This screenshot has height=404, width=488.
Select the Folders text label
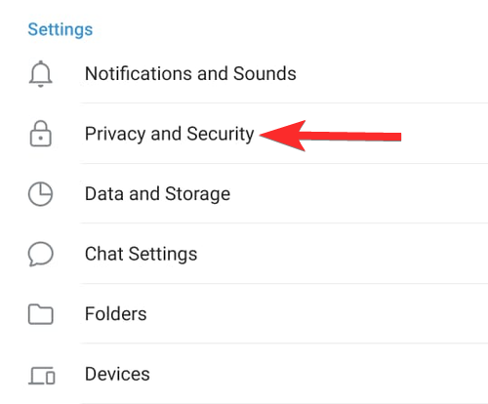point(115,314)
